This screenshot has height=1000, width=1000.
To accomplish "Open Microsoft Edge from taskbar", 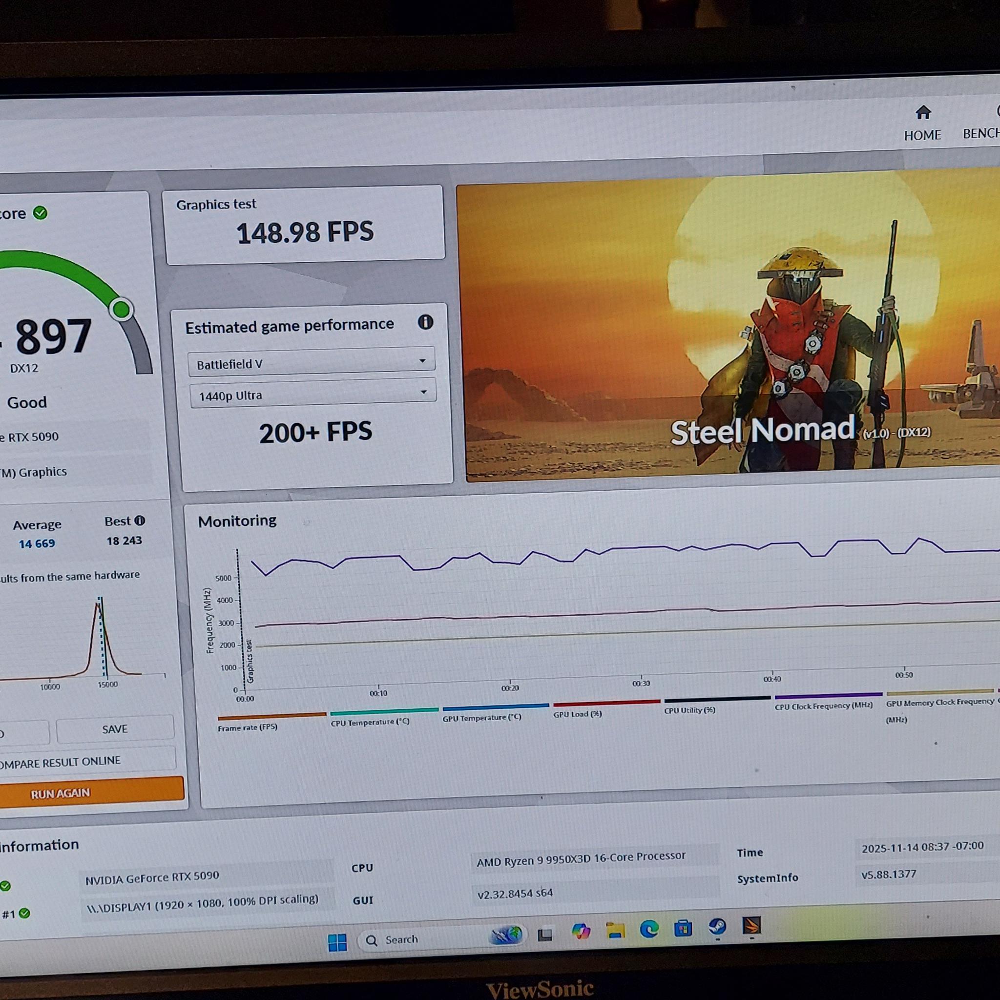I will (x=649, y=930).
